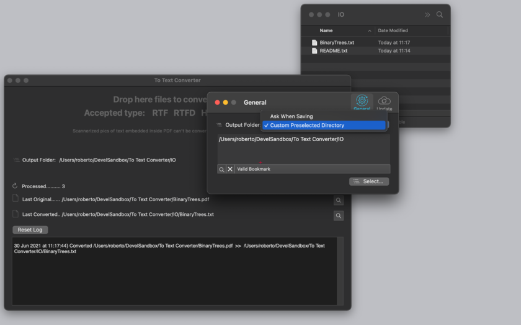The width and height of the screenshot is (521, 325).
Task: Click the To Text Converter title bar
Action: 177,80
